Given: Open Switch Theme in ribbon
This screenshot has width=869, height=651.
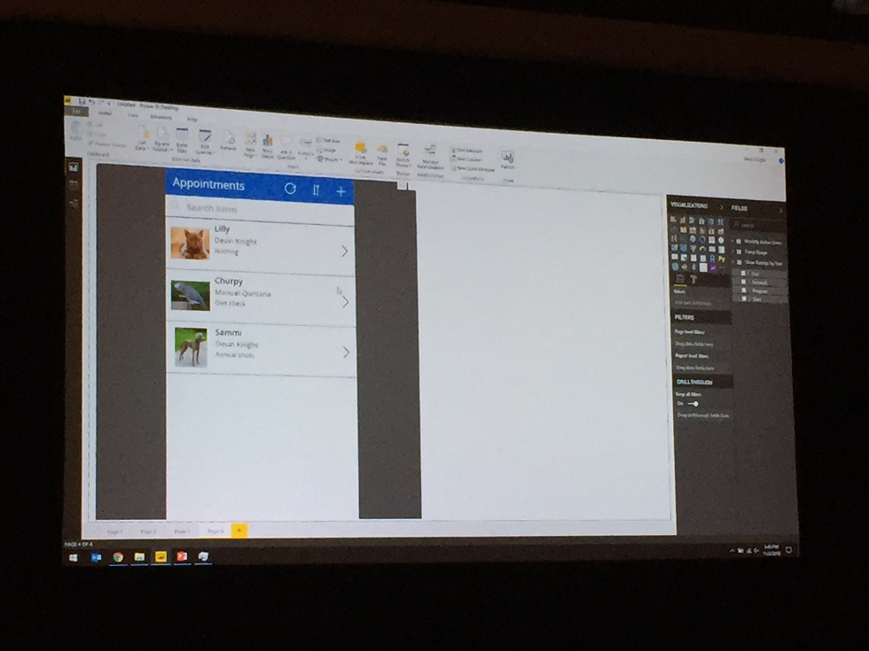Looking at the screenshot, I should [403, 156].
